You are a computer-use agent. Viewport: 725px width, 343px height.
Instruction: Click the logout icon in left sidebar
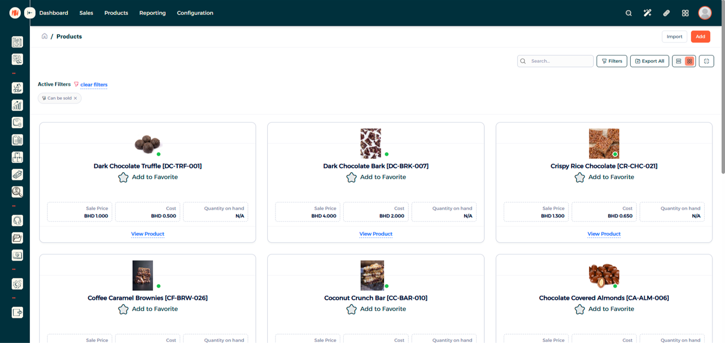[x=17, y=313]
